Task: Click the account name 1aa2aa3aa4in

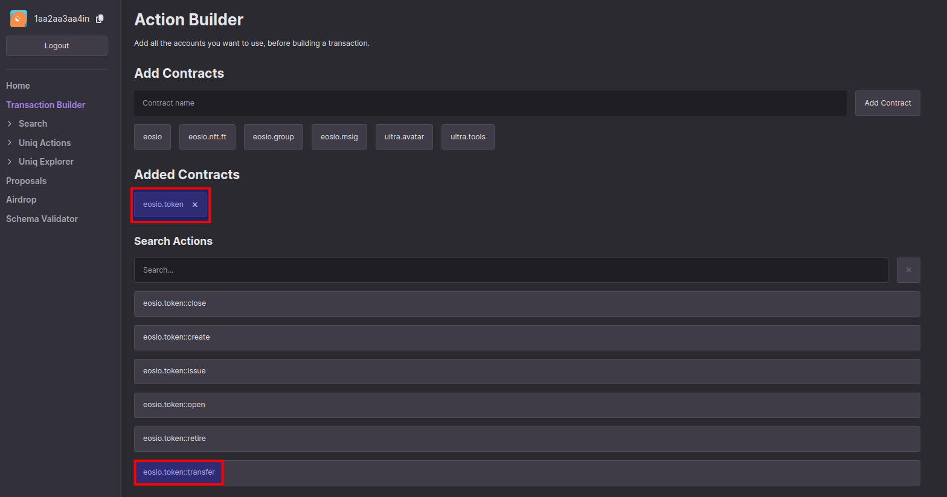Action: pos(62,19)
